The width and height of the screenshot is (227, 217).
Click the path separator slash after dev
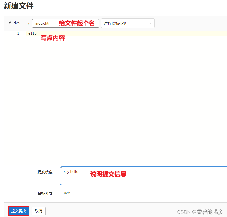pyautogui.click(x=28, y=23)
